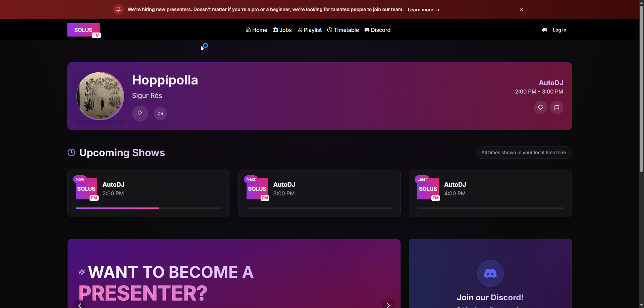The image size is (644, 308).
Task: Click the Discord icon beside Log in
Action: click(x=545, y=30)
